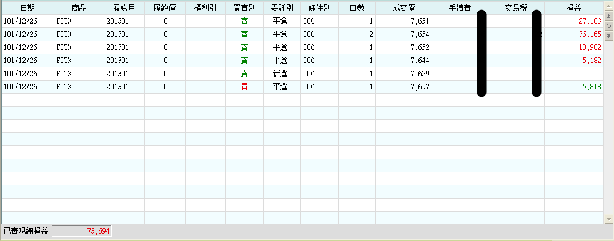Click the scroll-down arrow at the table bottom
The image size is (614, 241).
point(608,219)
